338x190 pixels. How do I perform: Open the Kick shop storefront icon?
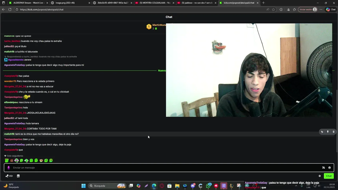click(x=18, y=176)
